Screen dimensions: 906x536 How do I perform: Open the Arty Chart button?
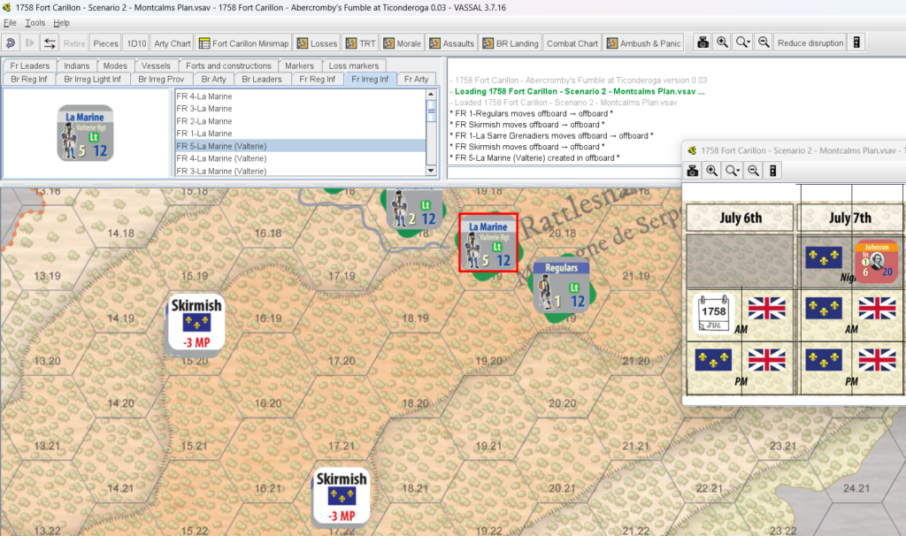tap(173, 43)
